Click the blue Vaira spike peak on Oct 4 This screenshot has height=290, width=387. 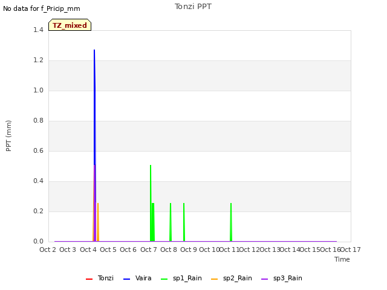pos(94,50)
